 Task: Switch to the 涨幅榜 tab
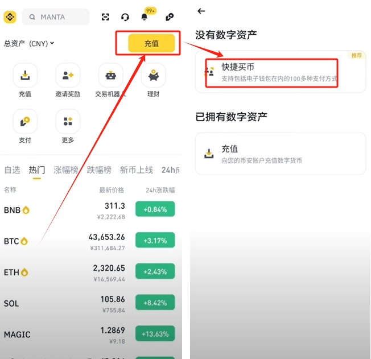(66, 170)
